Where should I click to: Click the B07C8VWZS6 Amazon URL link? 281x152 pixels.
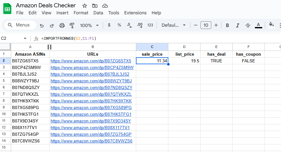coord(91,141)
